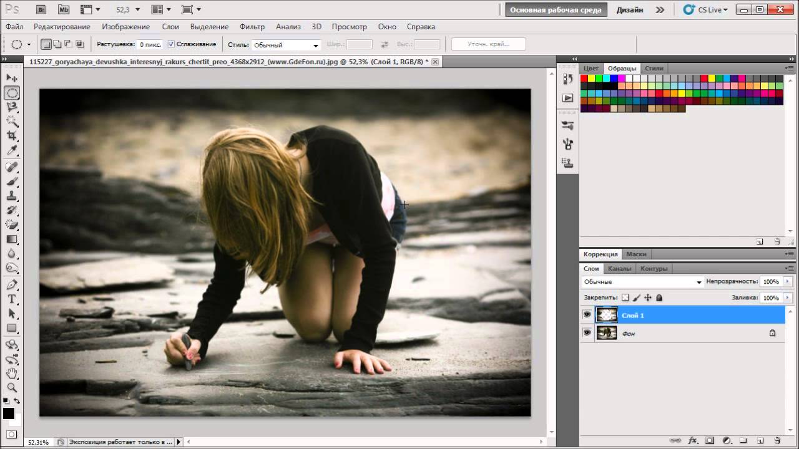The image size is (799, 449).
Task: Select the Horizontal Type tool
Action: point(12,299)
